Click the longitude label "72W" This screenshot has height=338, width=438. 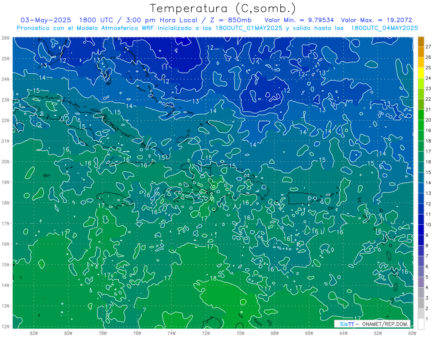(x=206, y=333)
